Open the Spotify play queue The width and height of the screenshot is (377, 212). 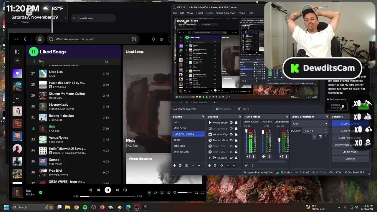[x=162, y=193]
